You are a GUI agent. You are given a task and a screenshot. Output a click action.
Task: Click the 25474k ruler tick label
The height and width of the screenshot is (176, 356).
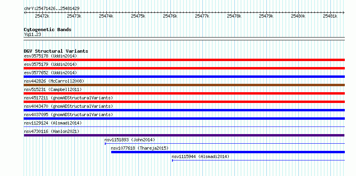click(106, 16)
